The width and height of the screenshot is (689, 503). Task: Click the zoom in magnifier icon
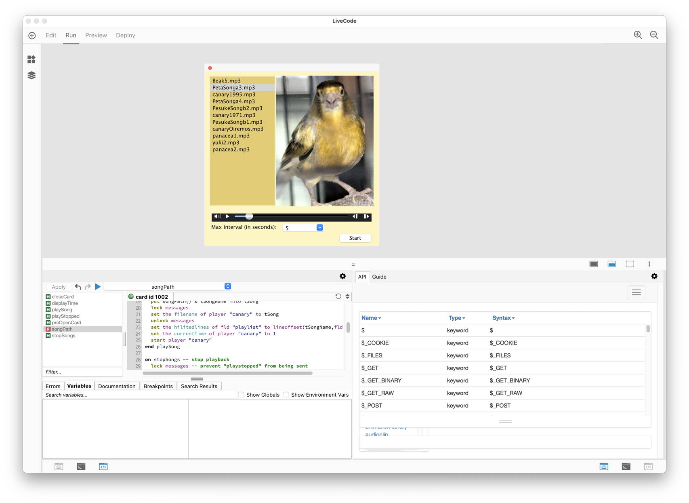point(637,35)
